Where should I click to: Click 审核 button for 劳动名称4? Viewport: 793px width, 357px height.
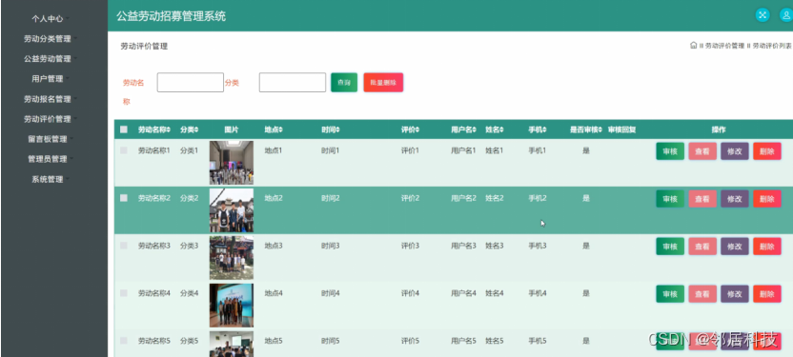click(670, 294)
